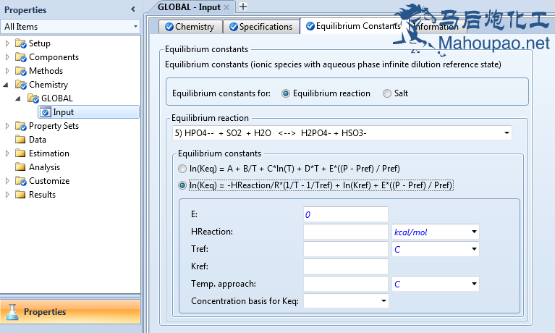Select the Equilibrium reaction radio button
Image resolution: width=555 pixels, height=333 pixels.
[286, 93]
